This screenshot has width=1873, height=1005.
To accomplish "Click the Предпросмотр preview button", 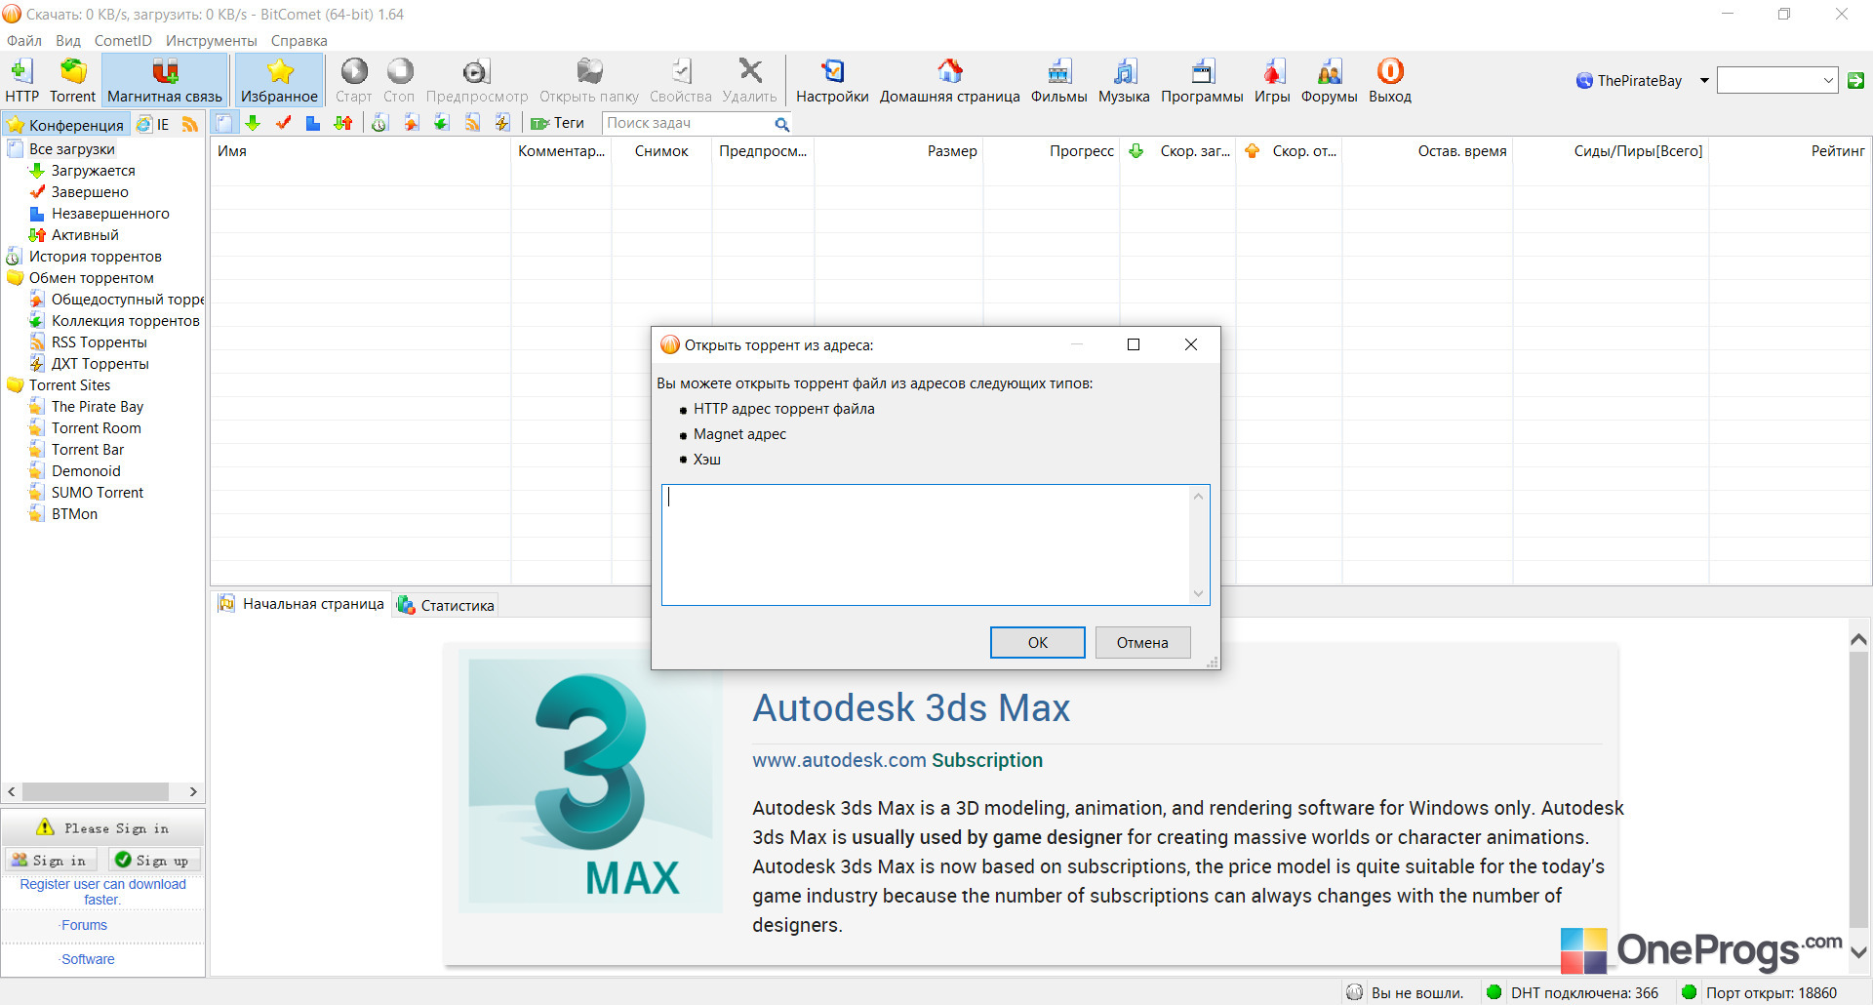I will tap(477, 80).
